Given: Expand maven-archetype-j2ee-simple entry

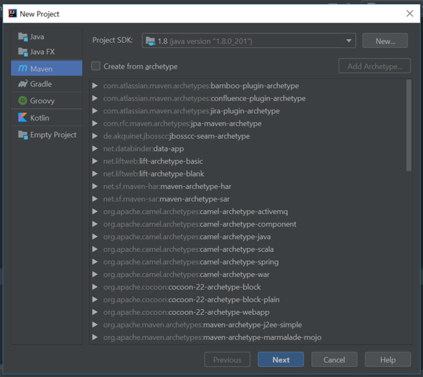Looking at the screenshot, I should [94, 325].
